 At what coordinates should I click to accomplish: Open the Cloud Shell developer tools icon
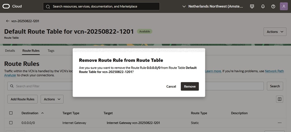tap(252, 6)
